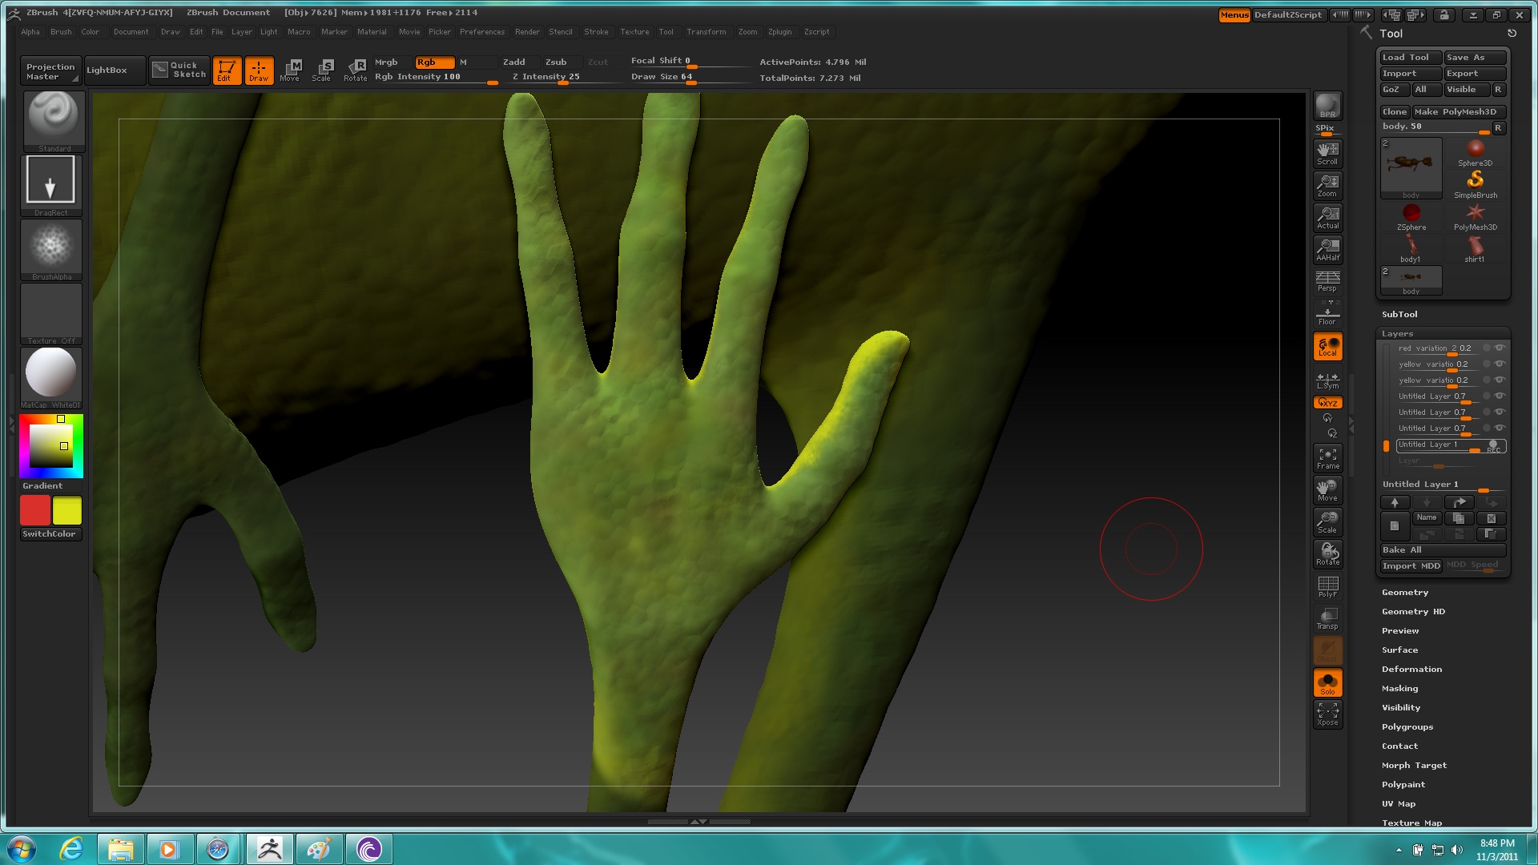The image size is (1538, 865).
Task: Enable the PolyF wireframe display icon
Action: coord(1327,586)
